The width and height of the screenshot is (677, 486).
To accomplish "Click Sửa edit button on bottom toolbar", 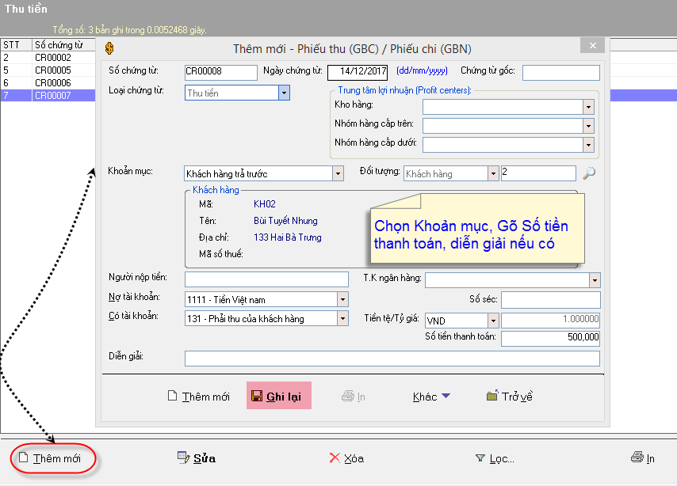I will coord(197,458).
